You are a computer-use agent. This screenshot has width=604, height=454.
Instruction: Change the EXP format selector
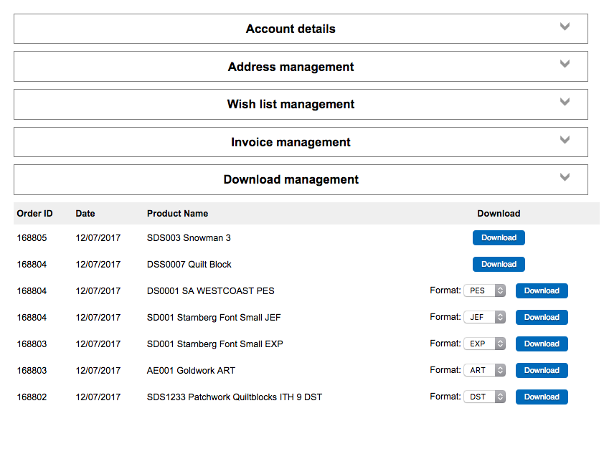click(485, 344)
